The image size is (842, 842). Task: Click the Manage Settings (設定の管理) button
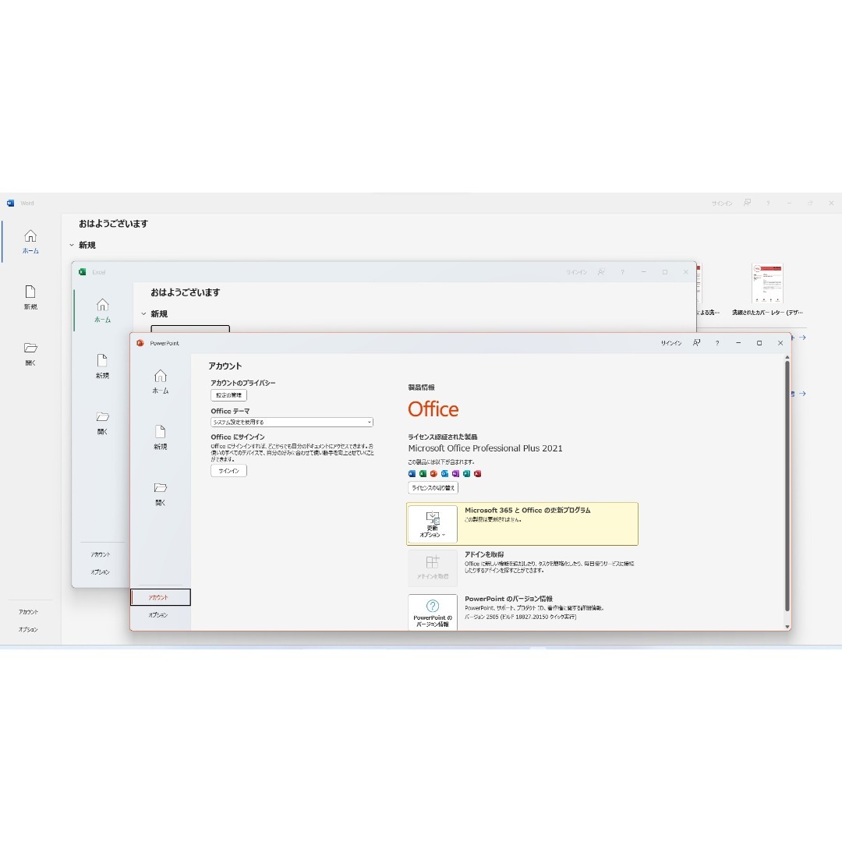pyautogui.click(x=228, y=395)
